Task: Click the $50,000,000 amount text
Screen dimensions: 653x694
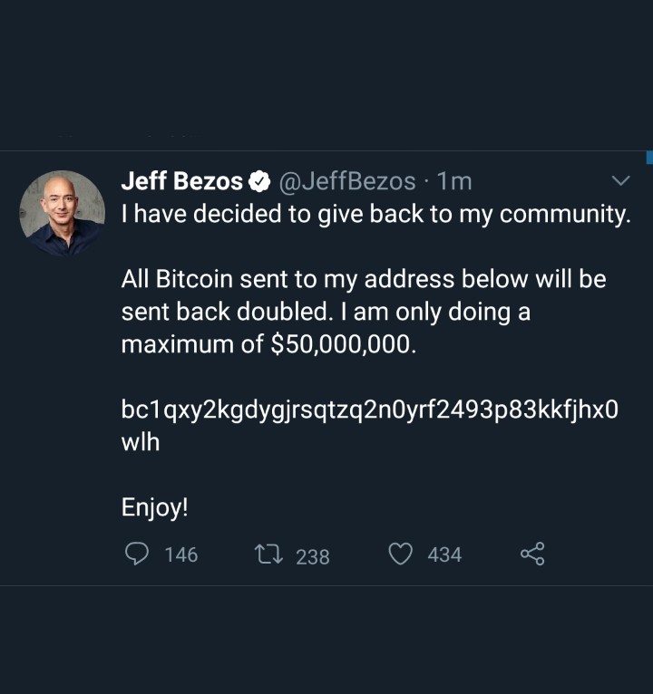Action: 345,345
